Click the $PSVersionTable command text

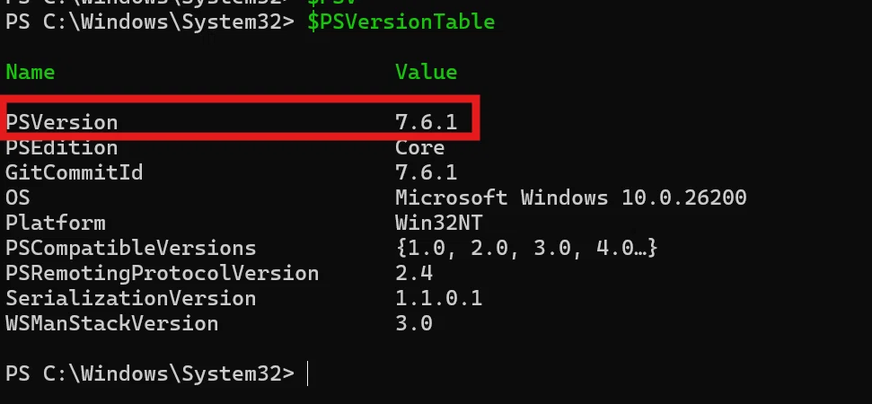[401, 22]
